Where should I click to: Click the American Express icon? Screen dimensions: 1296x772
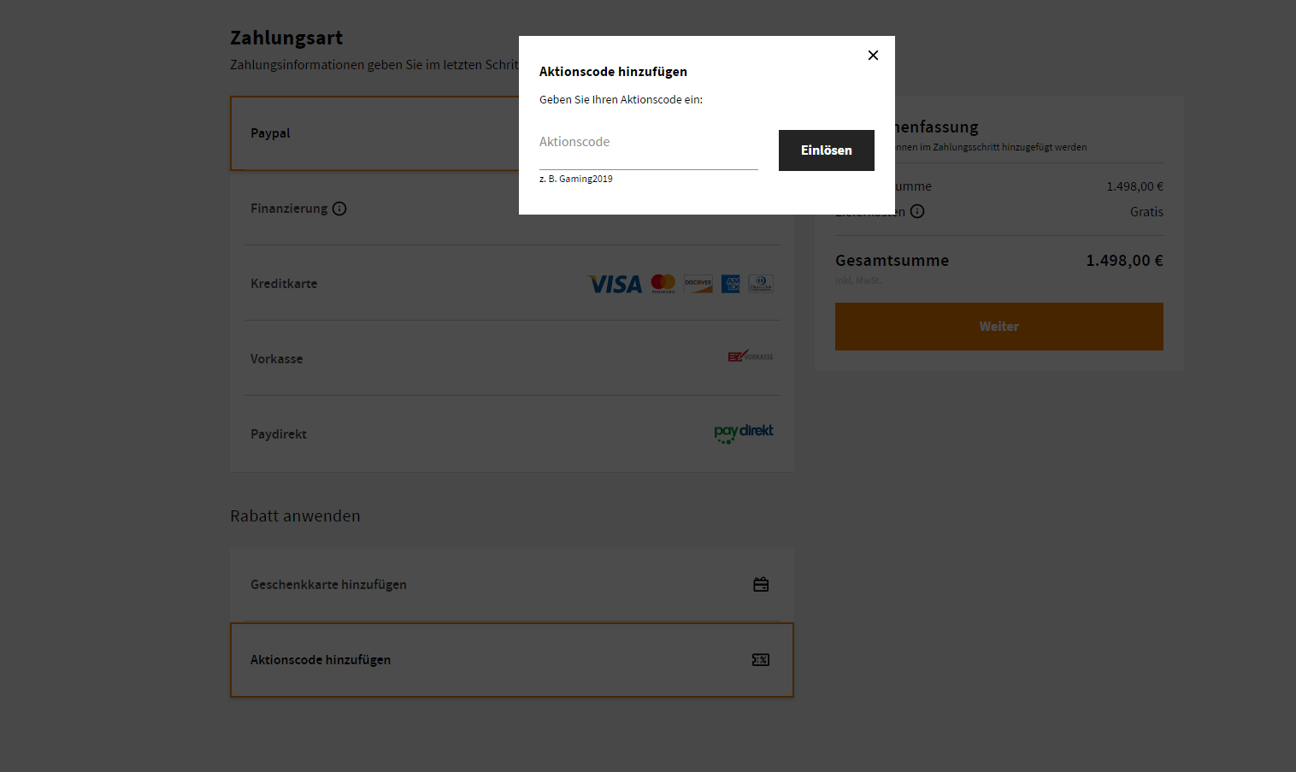[731, 284]
